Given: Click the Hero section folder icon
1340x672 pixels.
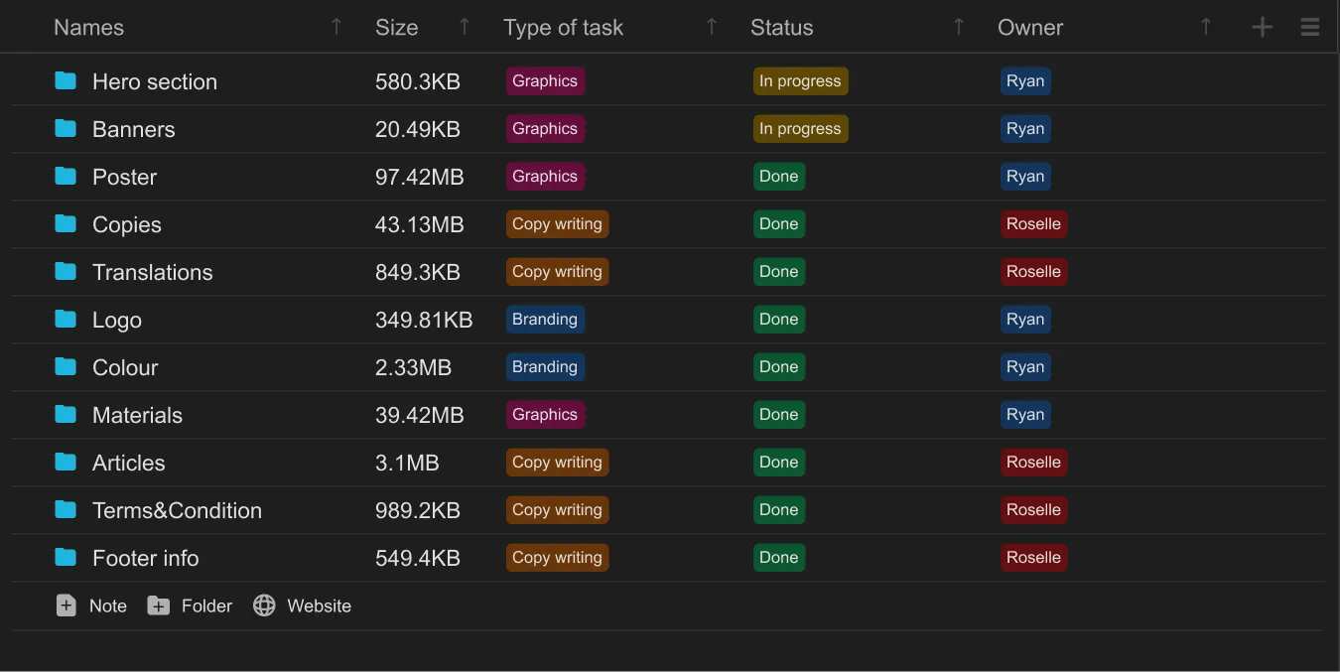Looking at the screenshot, I should [x=66, y=81].
